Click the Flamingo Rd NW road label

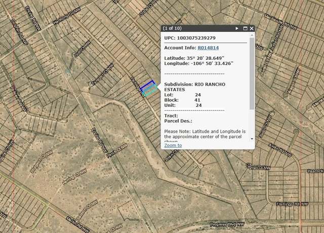pos(292,204)
